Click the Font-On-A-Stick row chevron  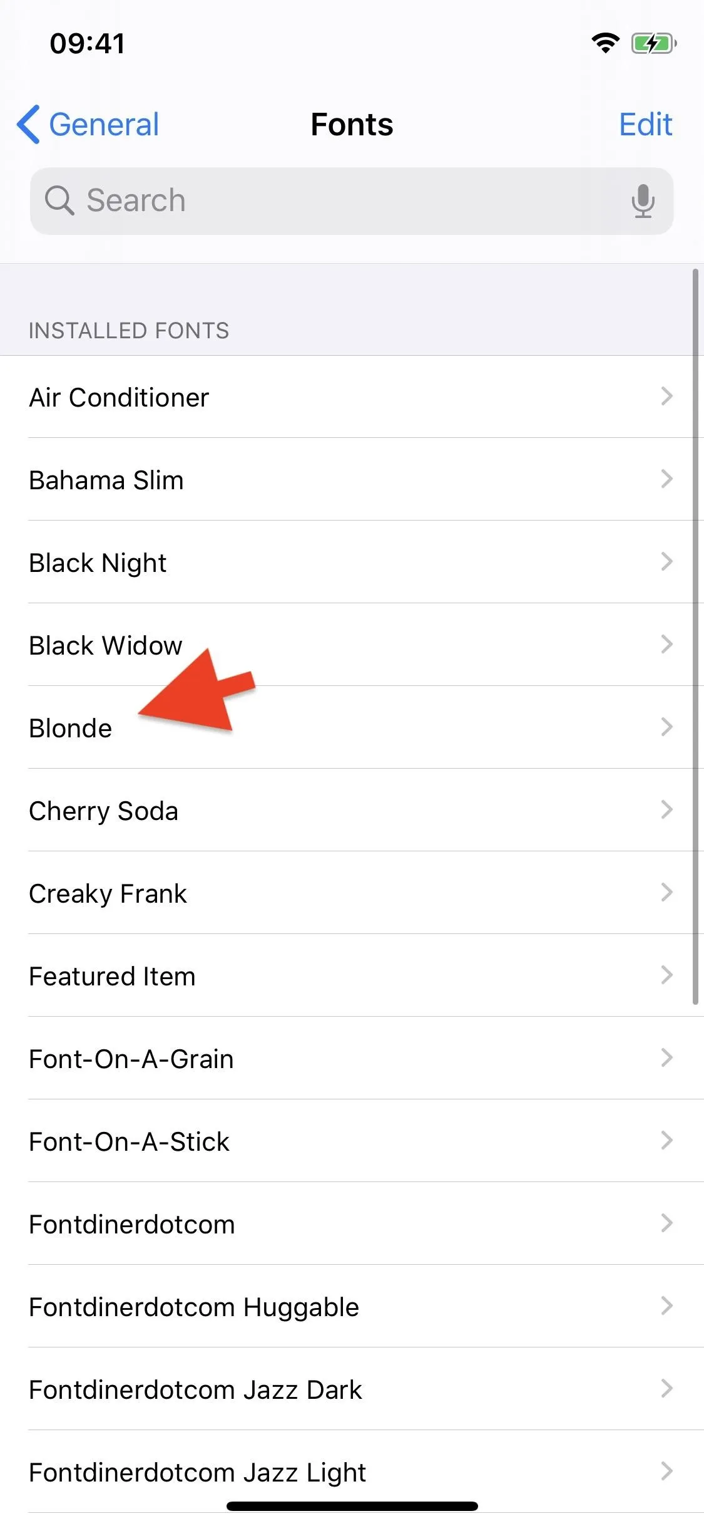(x=667, y=1141)
